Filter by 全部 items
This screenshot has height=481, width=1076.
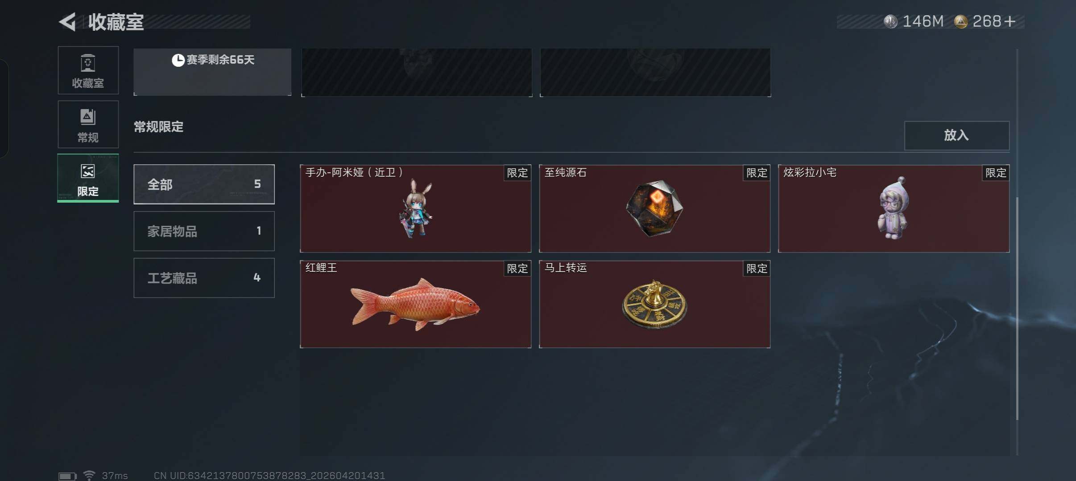[204, 184]
